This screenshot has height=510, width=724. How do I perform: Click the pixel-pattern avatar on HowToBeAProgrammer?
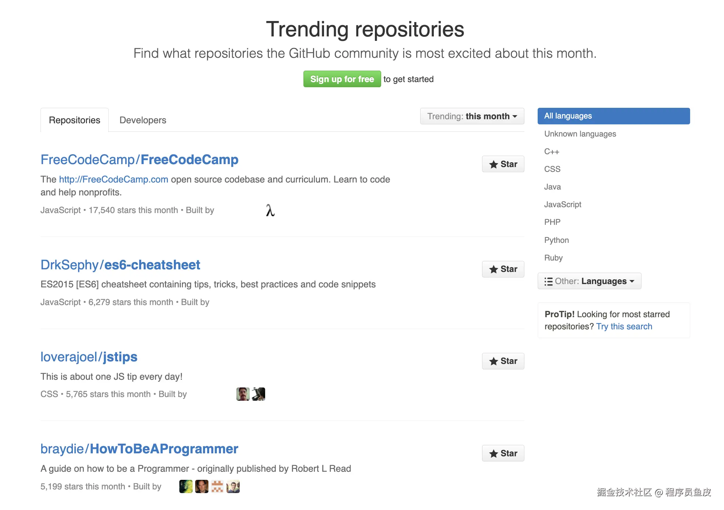click(x=217, y=486)
